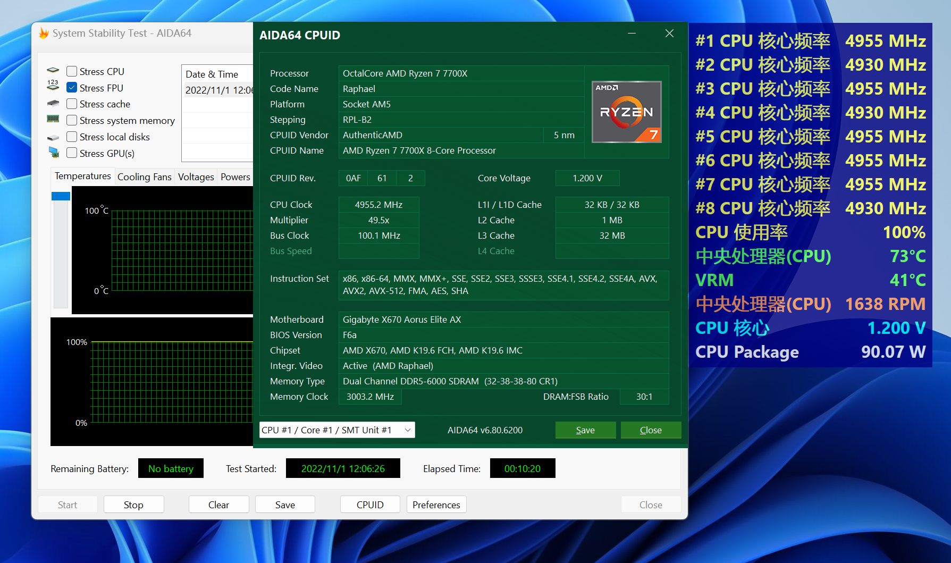The width and height of the screenshot is (951, 563).
Task: Click the Elapsed Time value 00:10:20
Action: click(x=523, y=468)
